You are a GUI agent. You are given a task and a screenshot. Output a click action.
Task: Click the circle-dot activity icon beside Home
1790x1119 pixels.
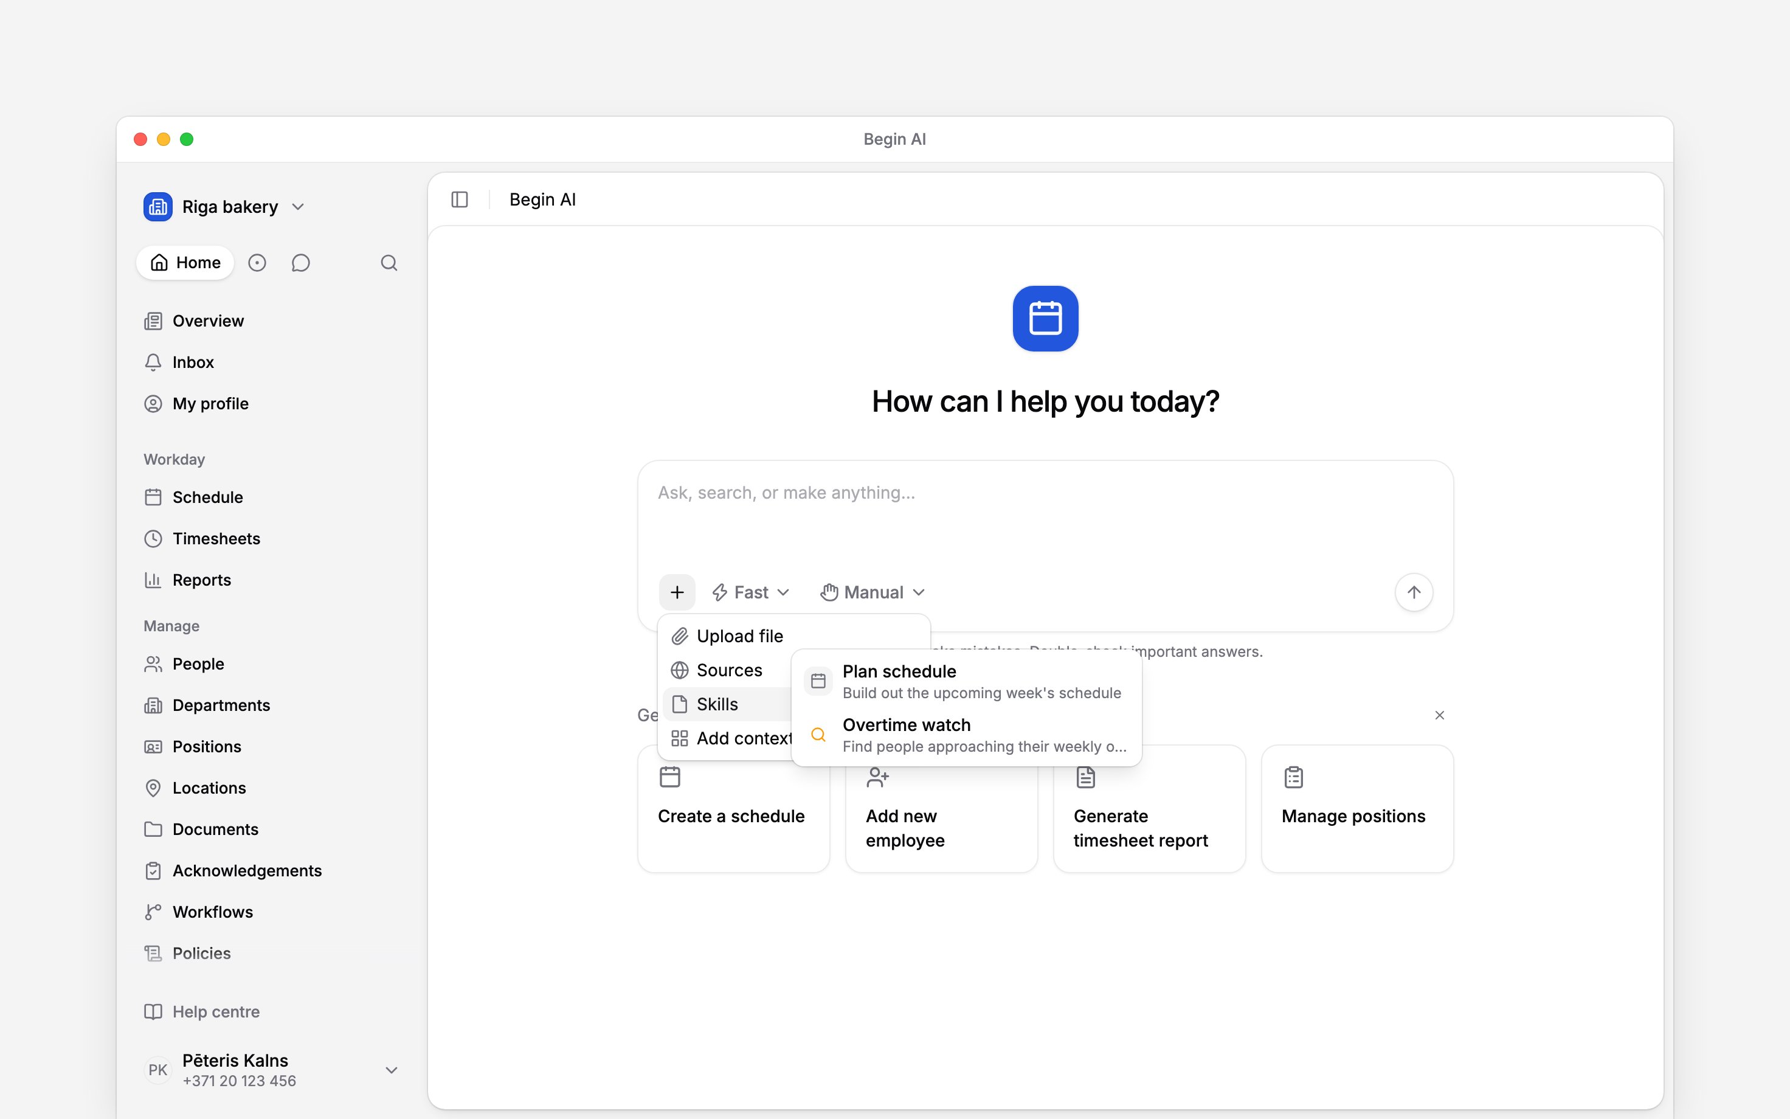257,263
